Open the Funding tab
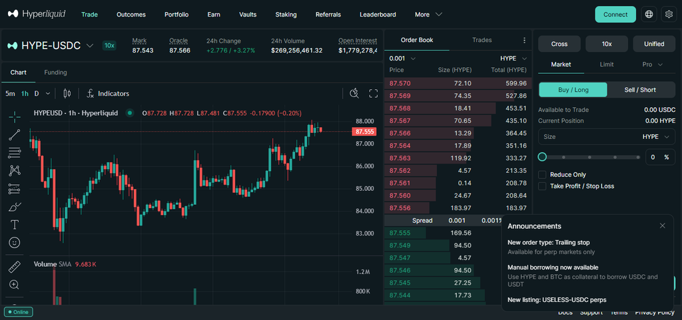This screenshot has height=320, width=682. [56, 73]
